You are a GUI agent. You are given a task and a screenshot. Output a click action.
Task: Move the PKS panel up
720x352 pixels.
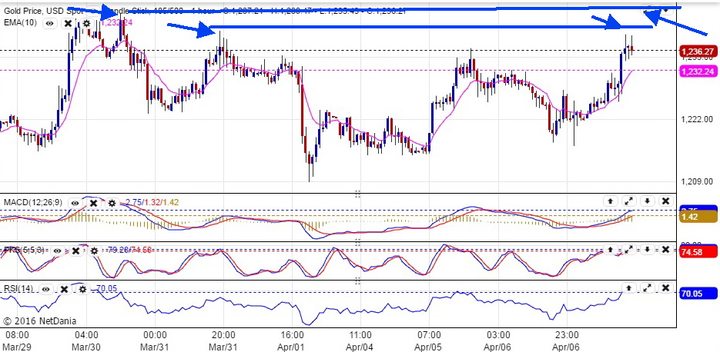[x=610, y=249]
